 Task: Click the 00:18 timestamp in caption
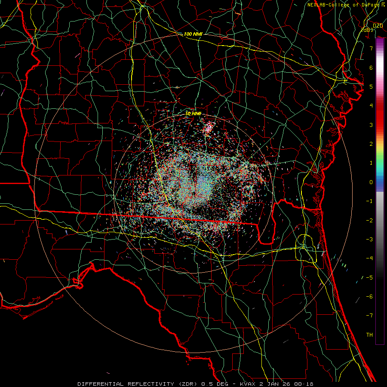pos(304,384)
